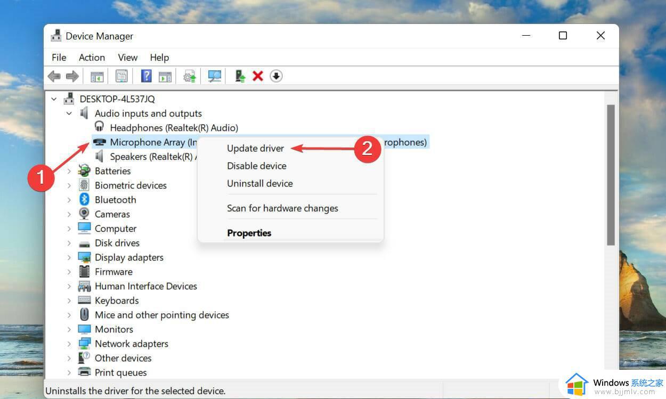Expand the Firmware category chevron
Screen dimensions: 666x399
pyautogui.click(x=69, y=272)
